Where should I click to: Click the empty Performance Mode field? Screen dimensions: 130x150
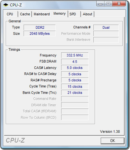click(106, 34)
